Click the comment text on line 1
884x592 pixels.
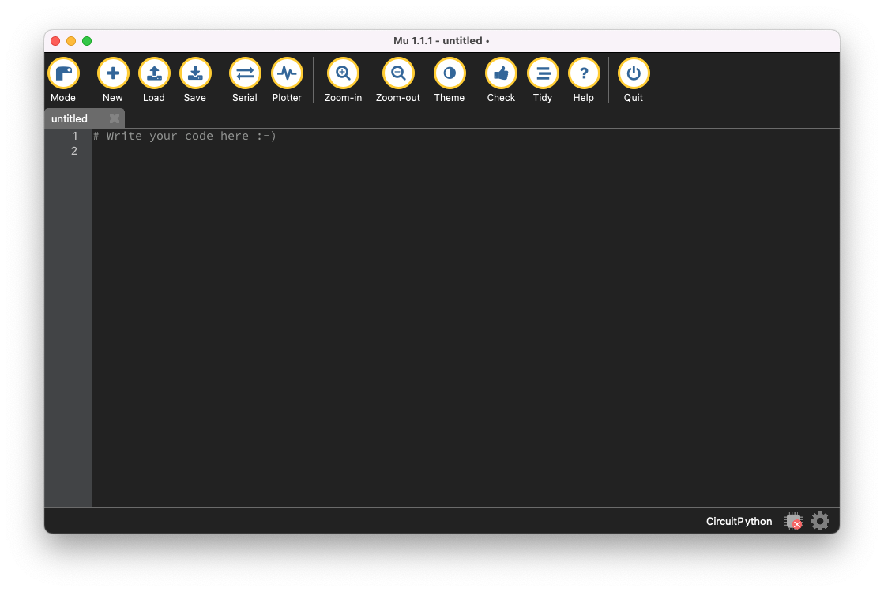click(x=183, y=136)
